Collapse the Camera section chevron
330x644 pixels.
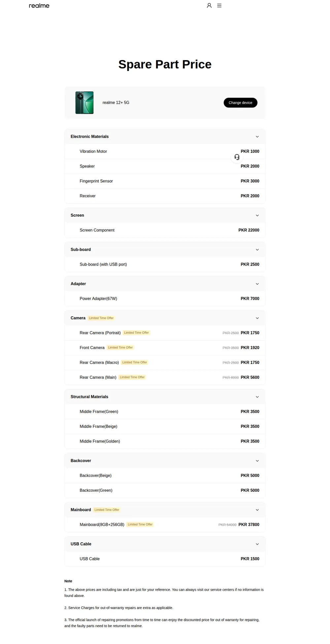257,318
